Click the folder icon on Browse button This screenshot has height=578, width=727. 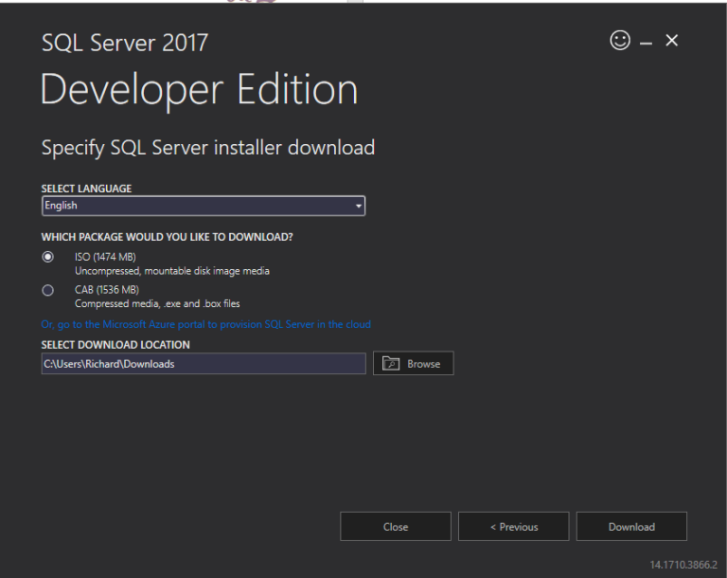click(392, 364)
